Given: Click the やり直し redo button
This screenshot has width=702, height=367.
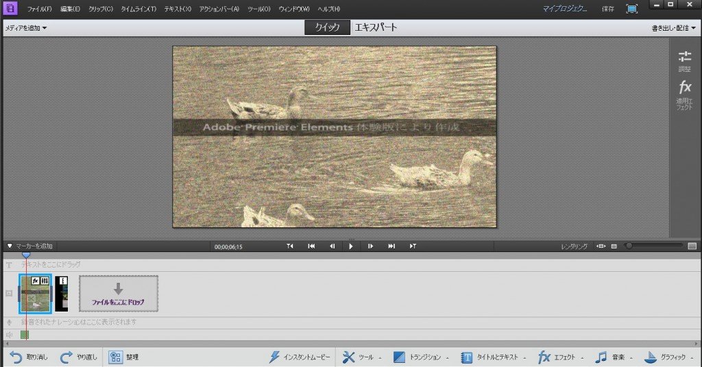Looking at the screenshot, I should (x=78, y=357).
